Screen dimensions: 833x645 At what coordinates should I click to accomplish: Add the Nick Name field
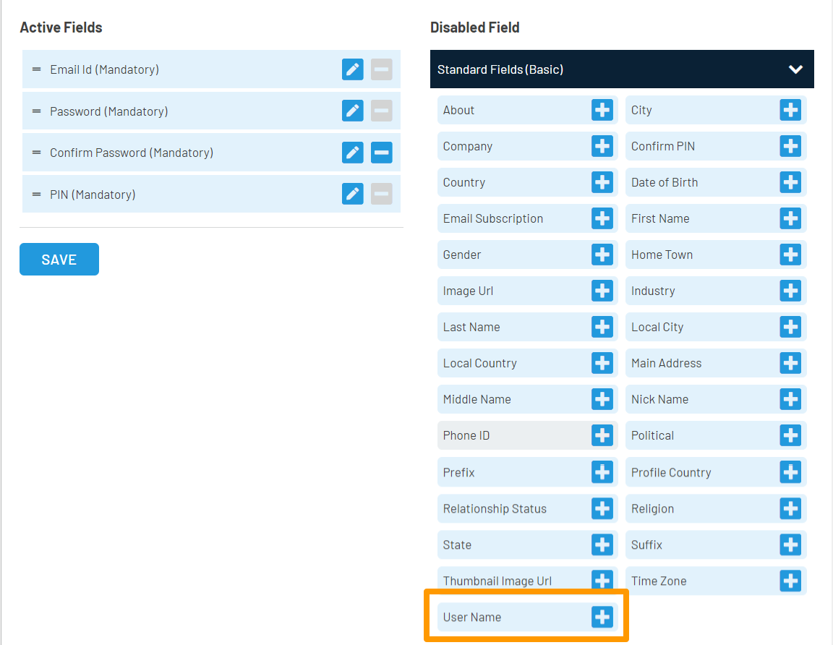click(x=791, y=399)
